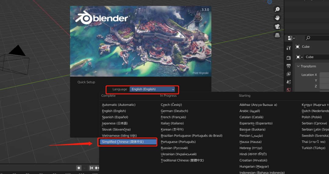
Task: Switch perspective/orthographic with the grid icon
Action: (x=278, y=35)
